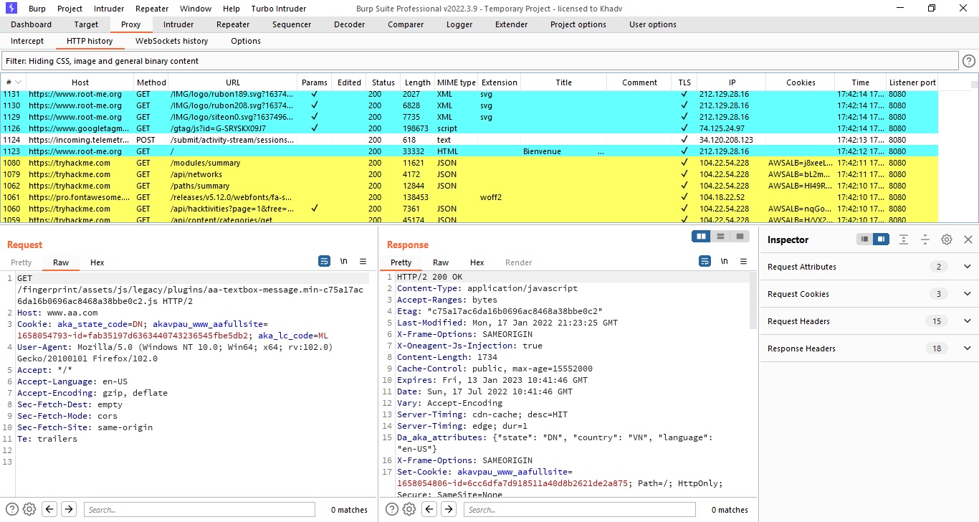This screenshot has height=522, width=979.
Task: Go to previous match in Request search
Action: pyautogui.click(x=49, y=509)
